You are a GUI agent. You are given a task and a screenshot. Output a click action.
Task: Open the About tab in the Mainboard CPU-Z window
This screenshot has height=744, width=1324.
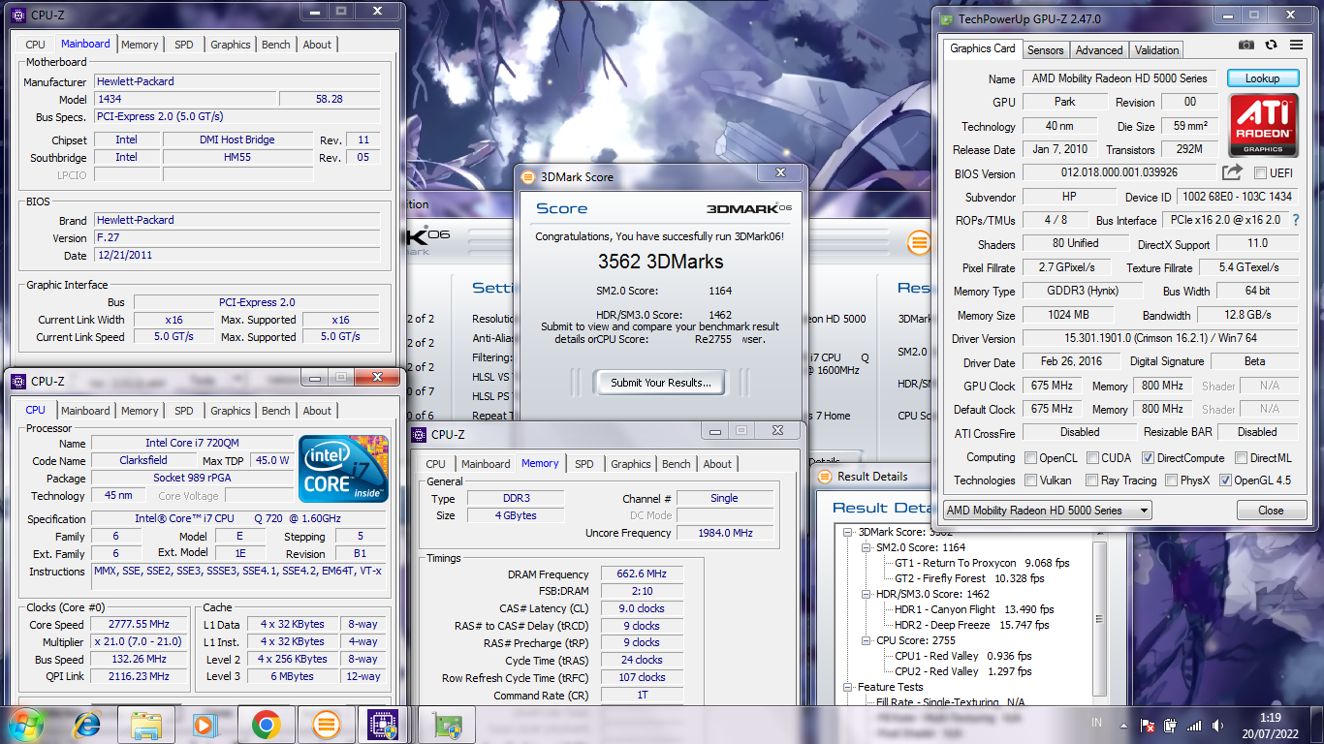(317, 45)
